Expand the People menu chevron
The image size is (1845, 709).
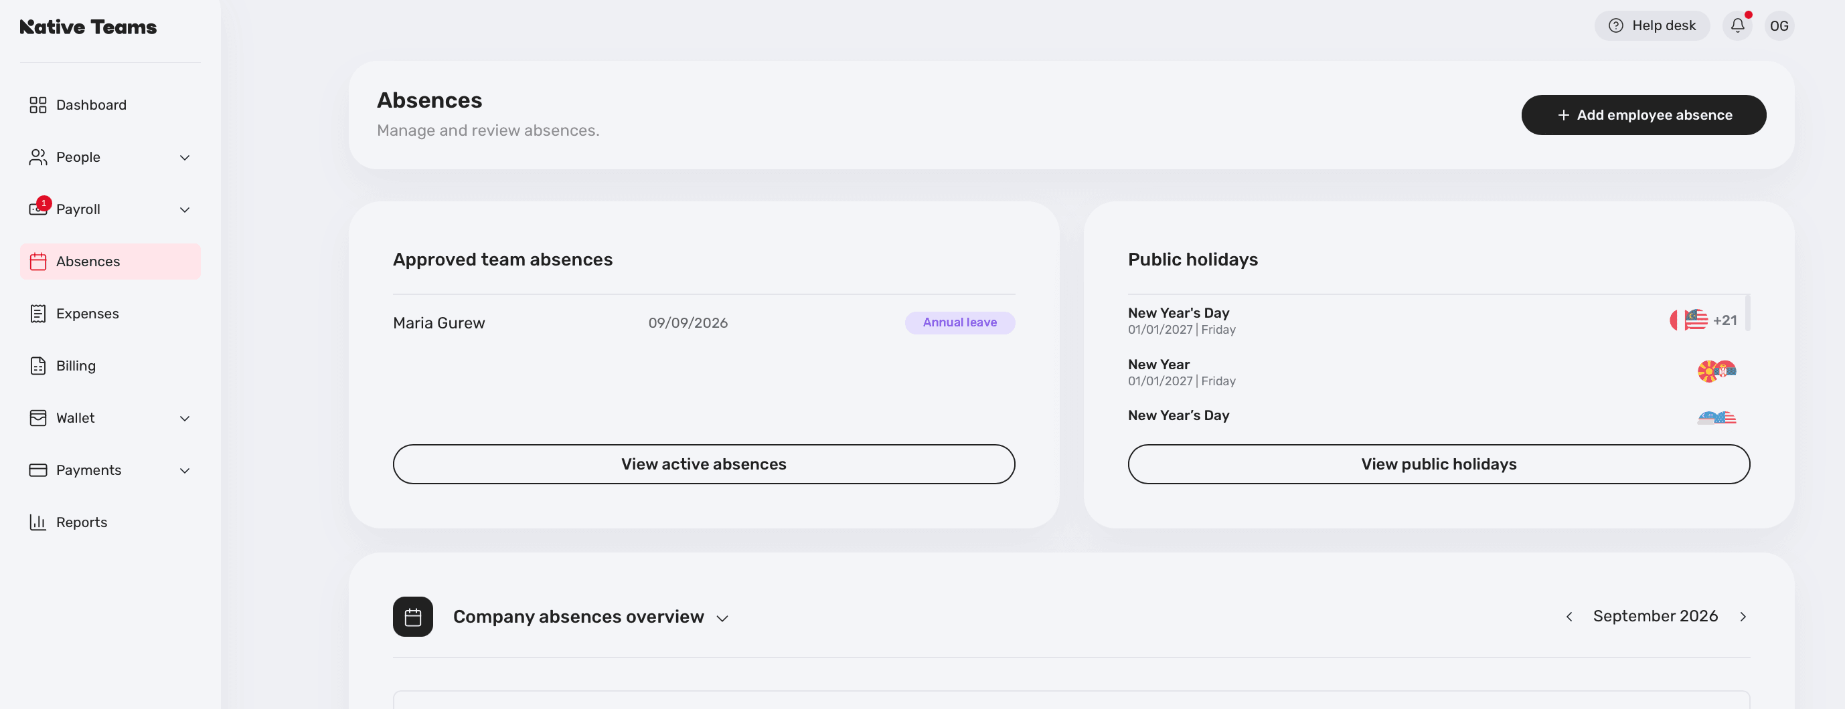click(184, 157)
